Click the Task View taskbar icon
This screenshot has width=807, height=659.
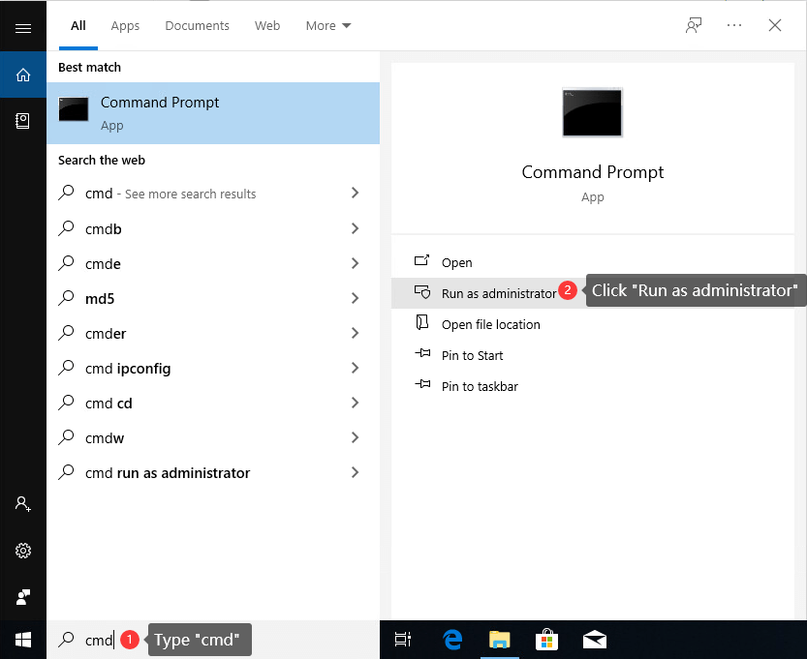tap(402, 640)
